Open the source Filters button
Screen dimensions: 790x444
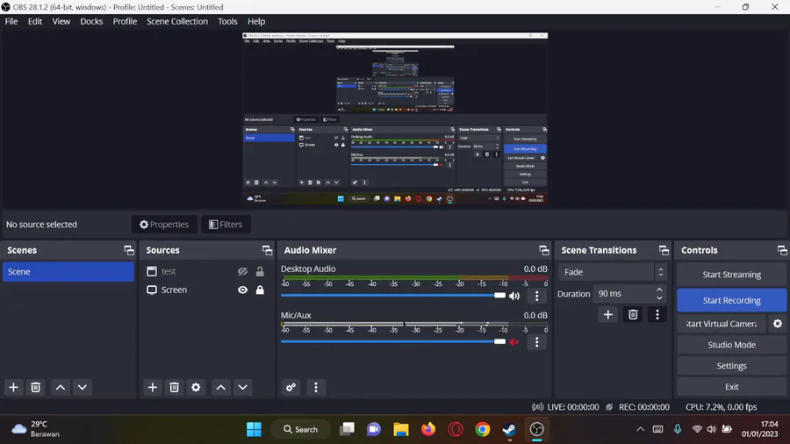[226, 225]
